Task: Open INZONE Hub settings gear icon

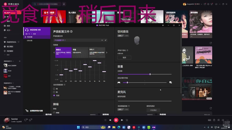Action: 163,25
